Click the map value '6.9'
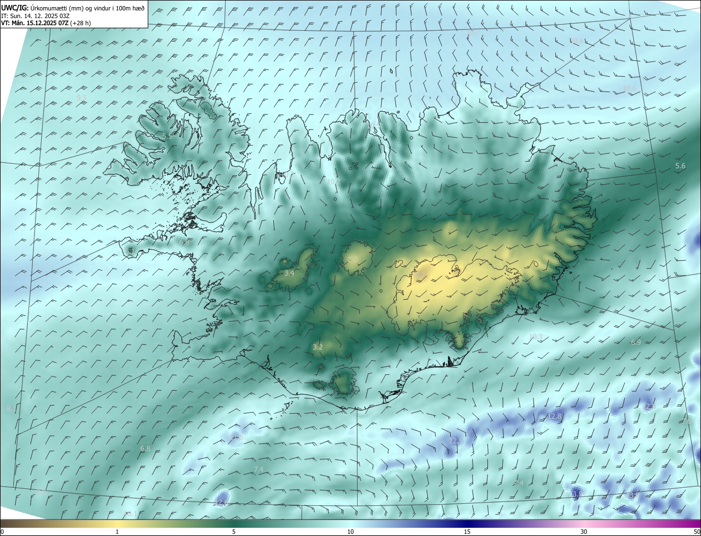The height and width of the screenshot is (536, 701). 635,342
